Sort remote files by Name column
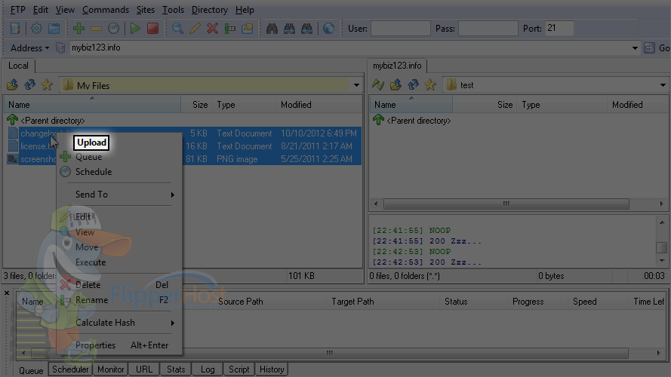 click(x=411, y=105)
